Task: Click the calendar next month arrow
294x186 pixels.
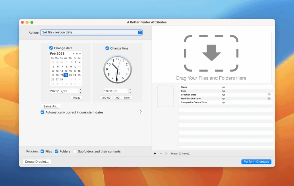Action: 80,54
